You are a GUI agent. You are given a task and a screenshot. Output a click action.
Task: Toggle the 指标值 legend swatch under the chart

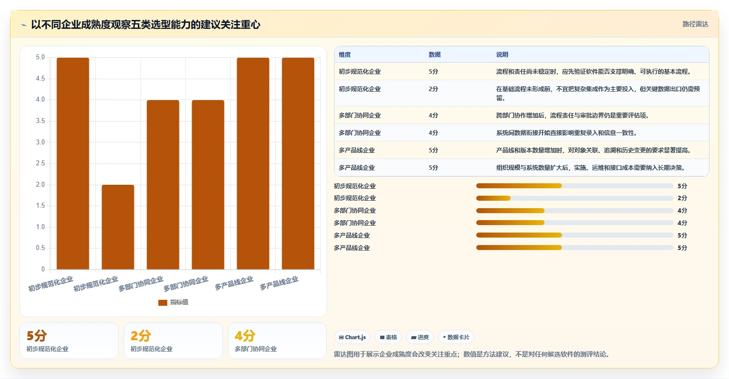[163, 302]
